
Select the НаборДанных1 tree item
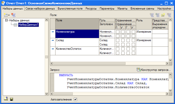[x=28, y=25]
